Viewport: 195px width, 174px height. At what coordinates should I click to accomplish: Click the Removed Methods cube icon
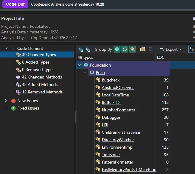(18, 92)
